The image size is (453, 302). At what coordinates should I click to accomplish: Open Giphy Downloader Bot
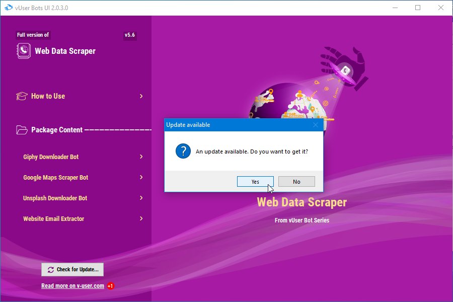coord(51,157)
